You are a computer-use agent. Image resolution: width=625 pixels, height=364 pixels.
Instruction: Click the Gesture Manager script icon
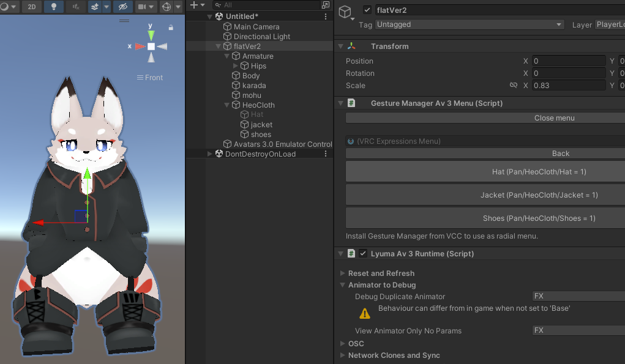pos(351,103)
